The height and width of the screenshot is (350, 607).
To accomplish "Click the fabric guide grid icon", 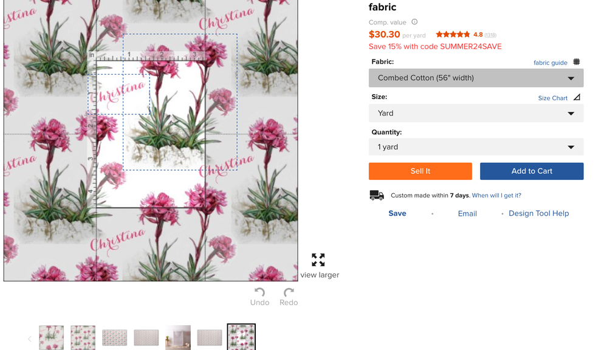I will tap(577, 62).
